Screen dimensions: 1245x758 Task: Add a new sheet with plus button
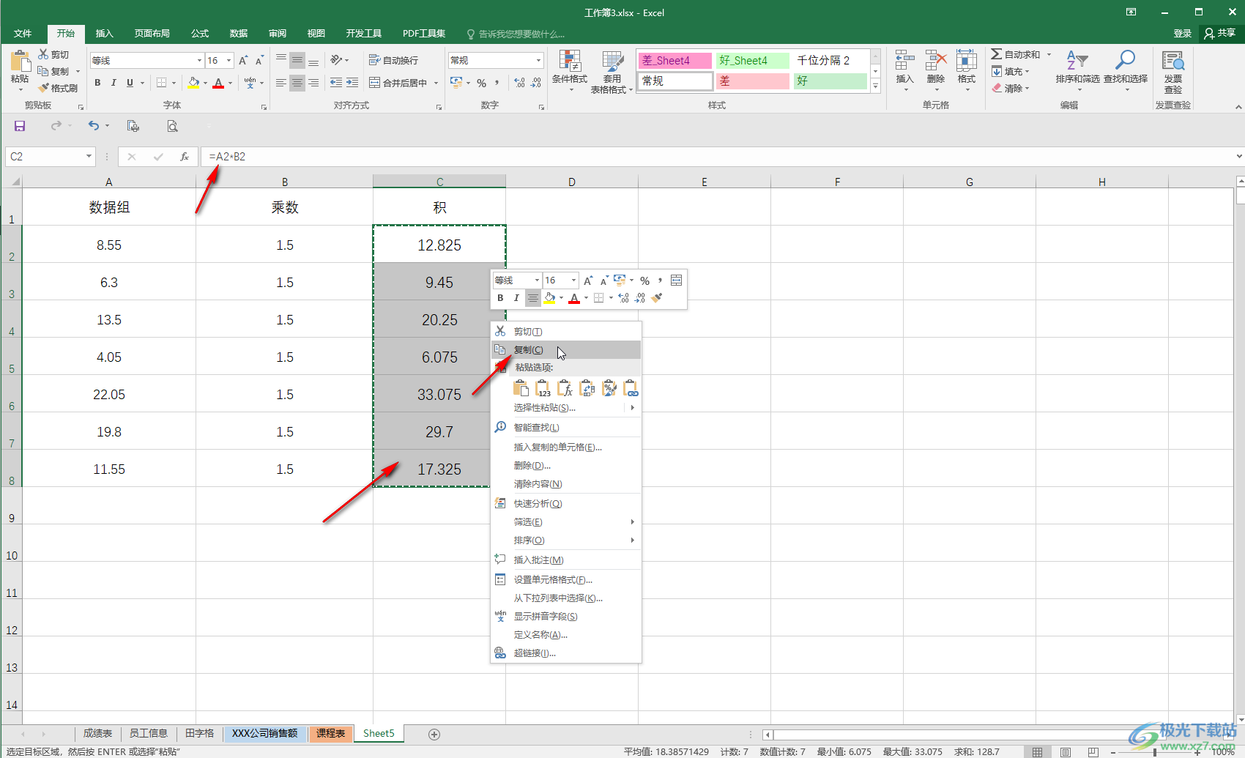click(x=434, y=734)
